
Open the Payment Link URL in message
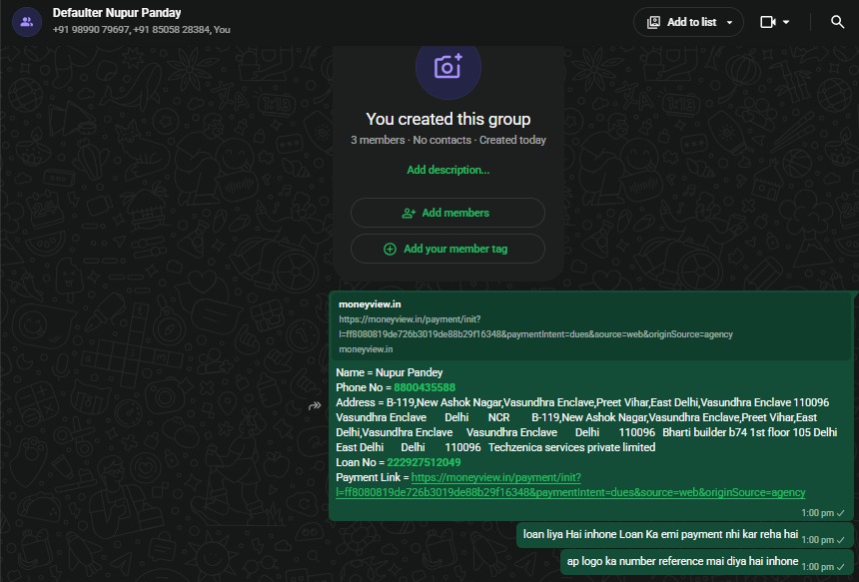pos(570,485)
